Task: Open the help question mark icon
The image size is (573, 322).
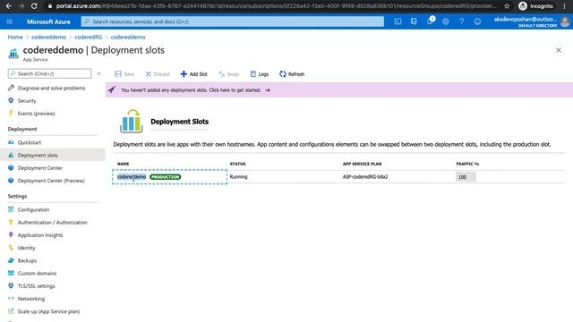Action: tap(462, 21)
